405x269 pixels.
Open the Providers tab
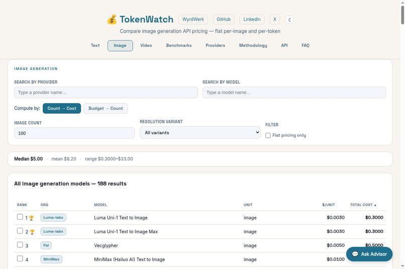215,45
